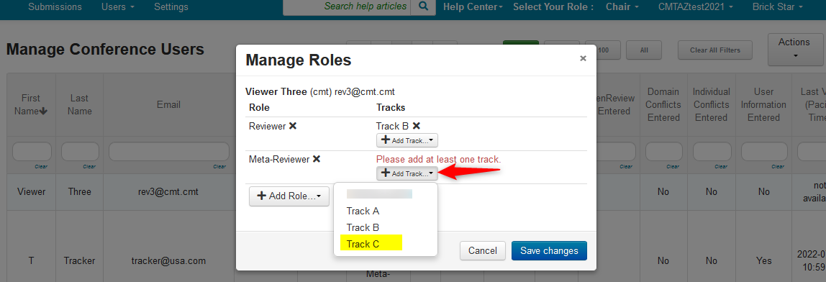The width and height of the screenshot is (826, 282).
Task: Click the search magnifier icon button
Action: [x=424, y=7]
